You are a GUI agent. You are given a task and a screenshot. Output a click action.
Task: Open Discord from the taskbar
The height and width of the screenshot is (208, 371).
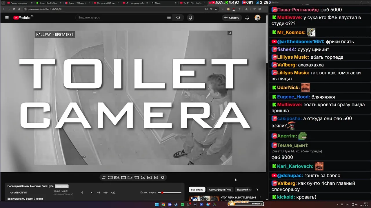(170, 205)
